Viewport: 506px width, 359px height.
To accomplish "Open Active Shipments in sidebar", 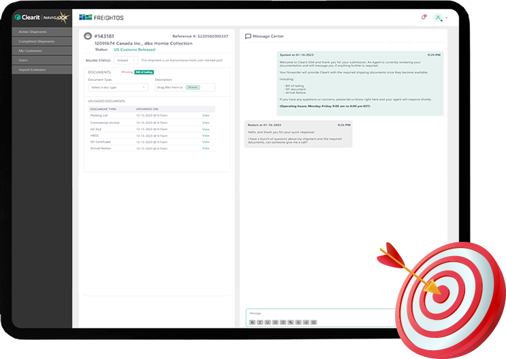I will [x=37, y=31].
